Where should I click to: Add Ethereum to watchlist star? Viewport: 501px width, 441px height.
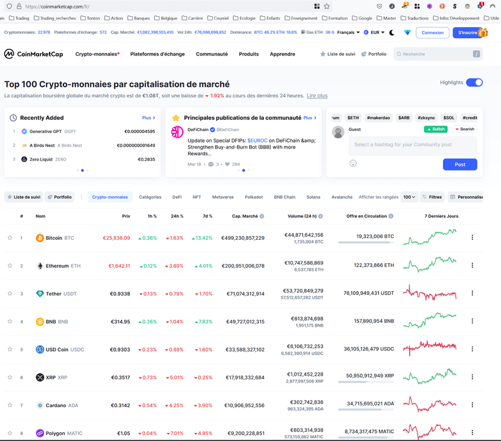10,265
